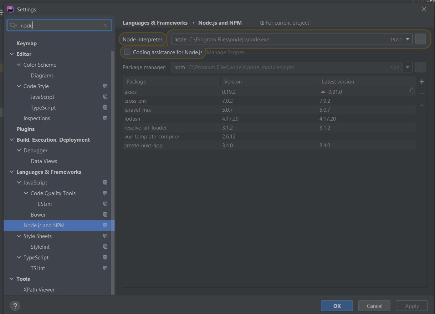Viewport: 435px width, 314px height.
Task: Click the PhpStorm logo icon in title bar
Action: pyautogui.click(x=10, y=9)
